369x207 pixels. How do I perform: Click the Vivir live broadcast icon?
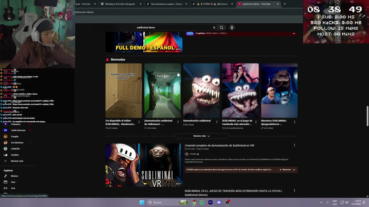point(5,188)
